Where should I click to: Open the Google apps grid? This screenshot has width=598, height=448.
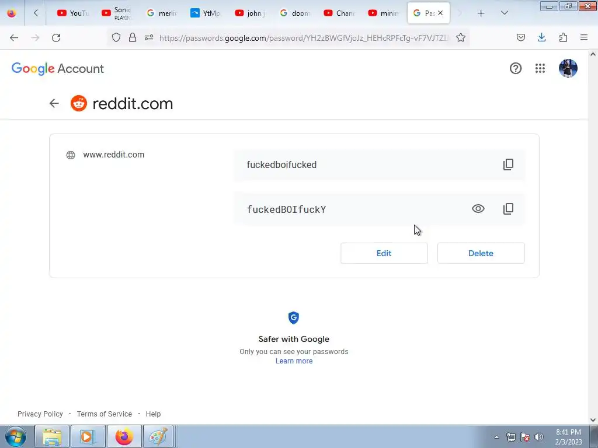[540, 68]
